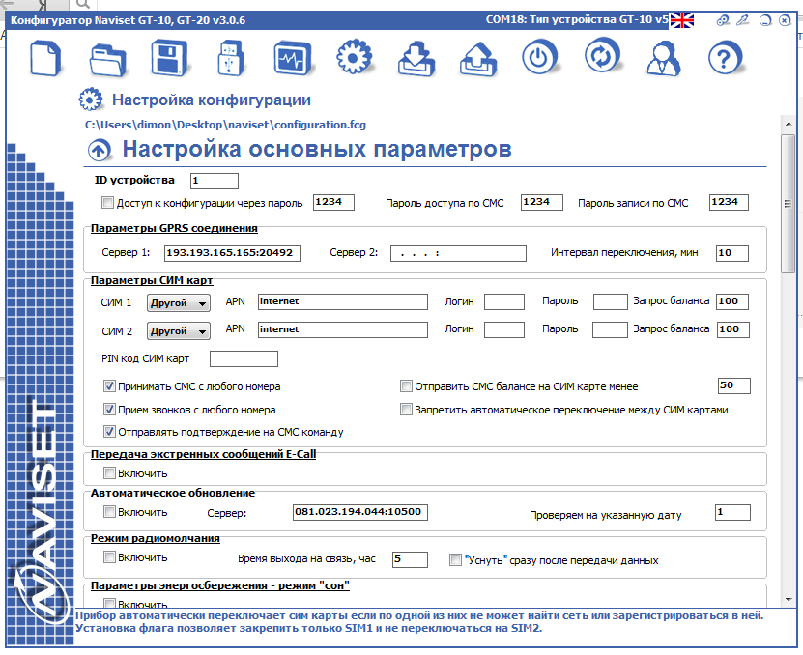Click the power button toolbar icon
This screenshot has height=655, width=803.
pyautogui.click(x=539, y=59)
